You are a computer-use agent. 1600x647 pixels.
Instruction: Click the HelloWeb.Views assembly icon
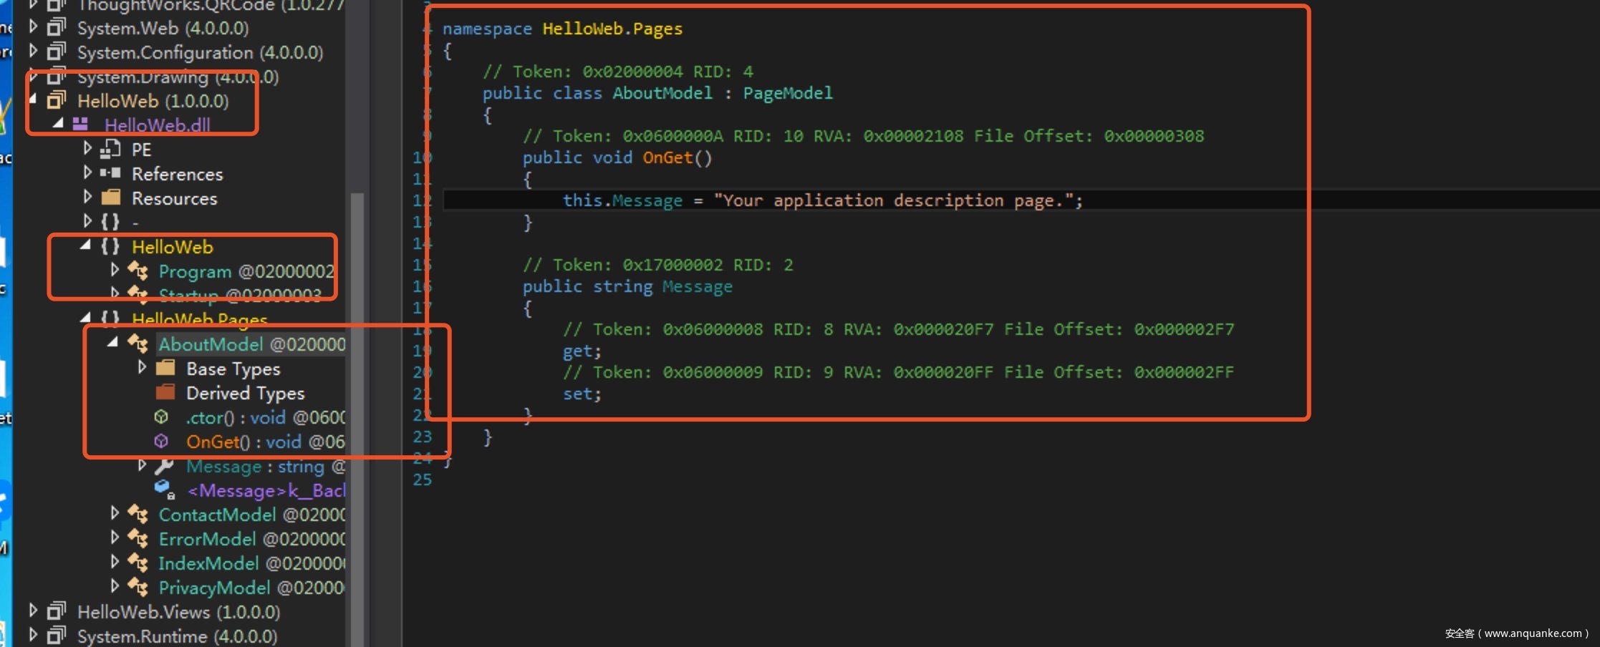click(56, 611)
